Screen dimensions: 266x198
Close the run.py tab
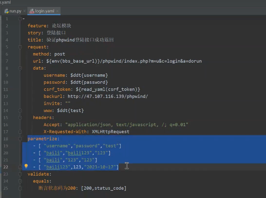[25, 11]
